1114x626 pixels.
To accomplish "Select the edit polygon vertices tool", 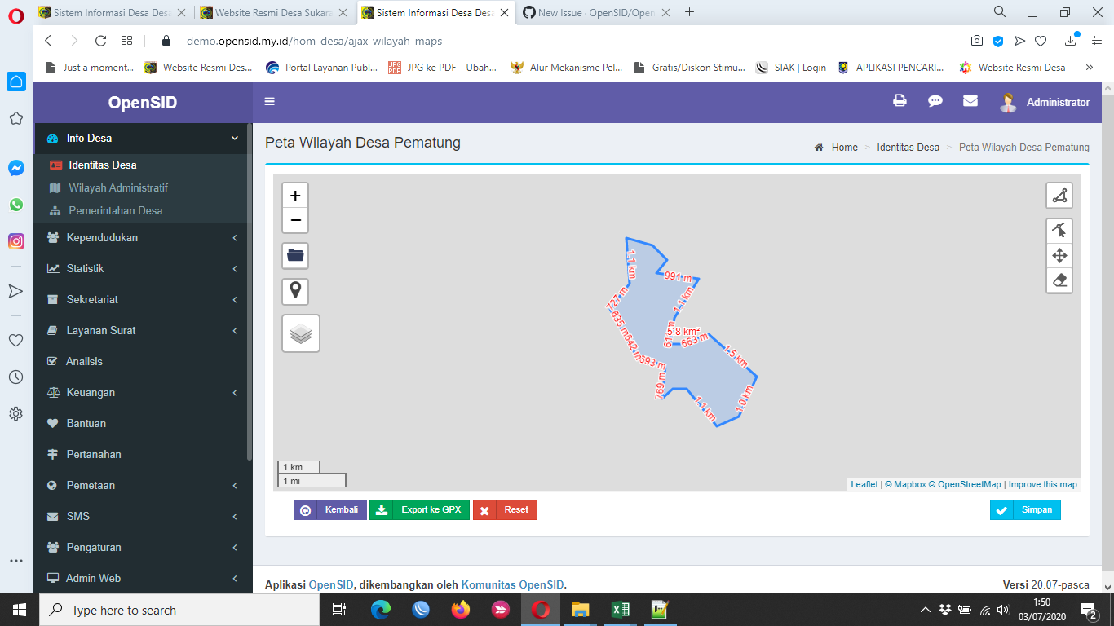I will [x=1059, y=231].
